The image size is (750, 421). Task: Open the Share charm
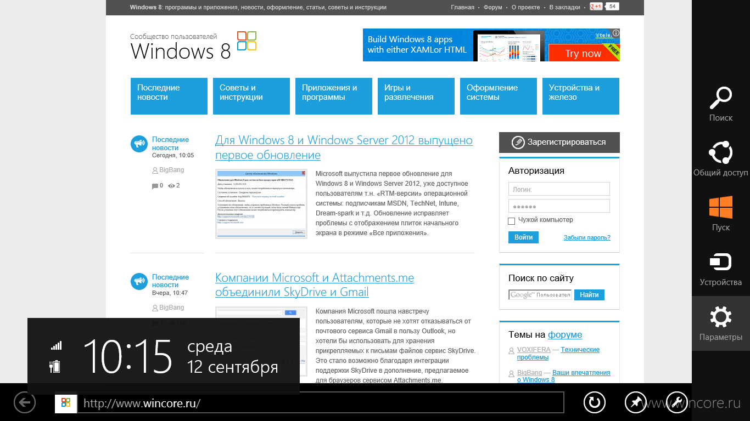coord(720,159)
